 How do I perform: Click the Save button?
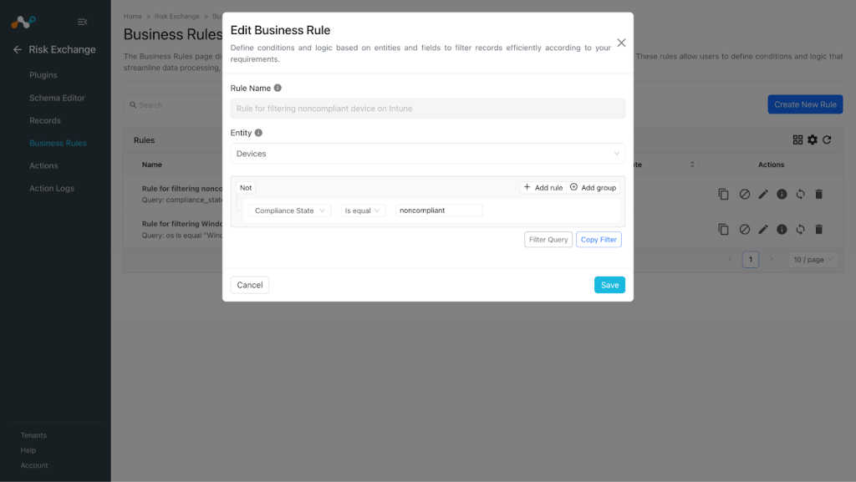coord(609,285)
